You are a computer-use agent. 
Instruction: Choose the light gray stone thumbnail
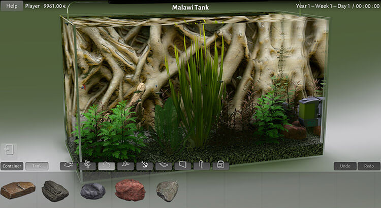click(167, 191)
